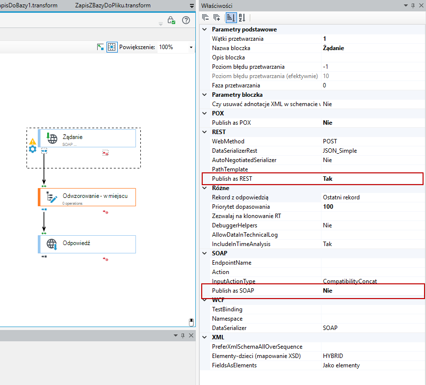Collapse the REST properties section
The image size is (426, 385).
tap(205, 132)
